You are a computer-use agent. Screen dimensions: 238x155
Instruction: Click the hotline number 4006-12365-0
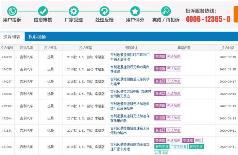[208, 19]
